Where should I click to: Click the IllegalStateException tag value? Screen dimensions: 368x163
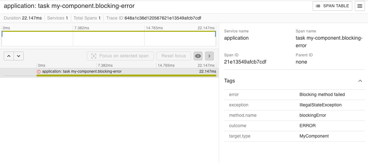(x=320, y=105)
